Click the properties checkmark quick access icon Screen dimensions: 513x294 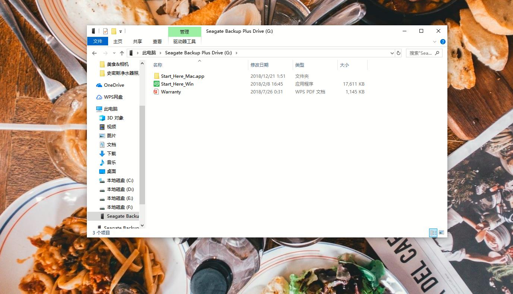[106, 31]
